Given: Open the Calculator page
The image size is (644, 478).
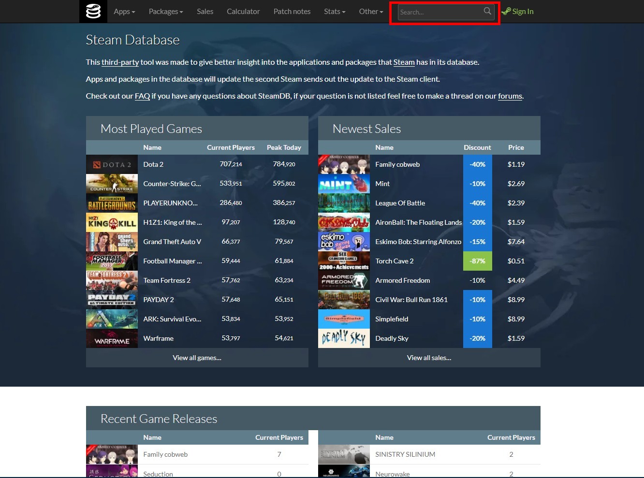Looking at the screenshot, I should [243, 11].
